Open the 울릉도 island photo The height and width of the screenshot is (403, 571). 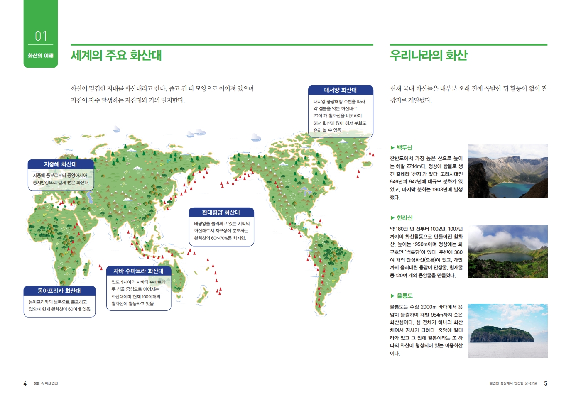507,331
